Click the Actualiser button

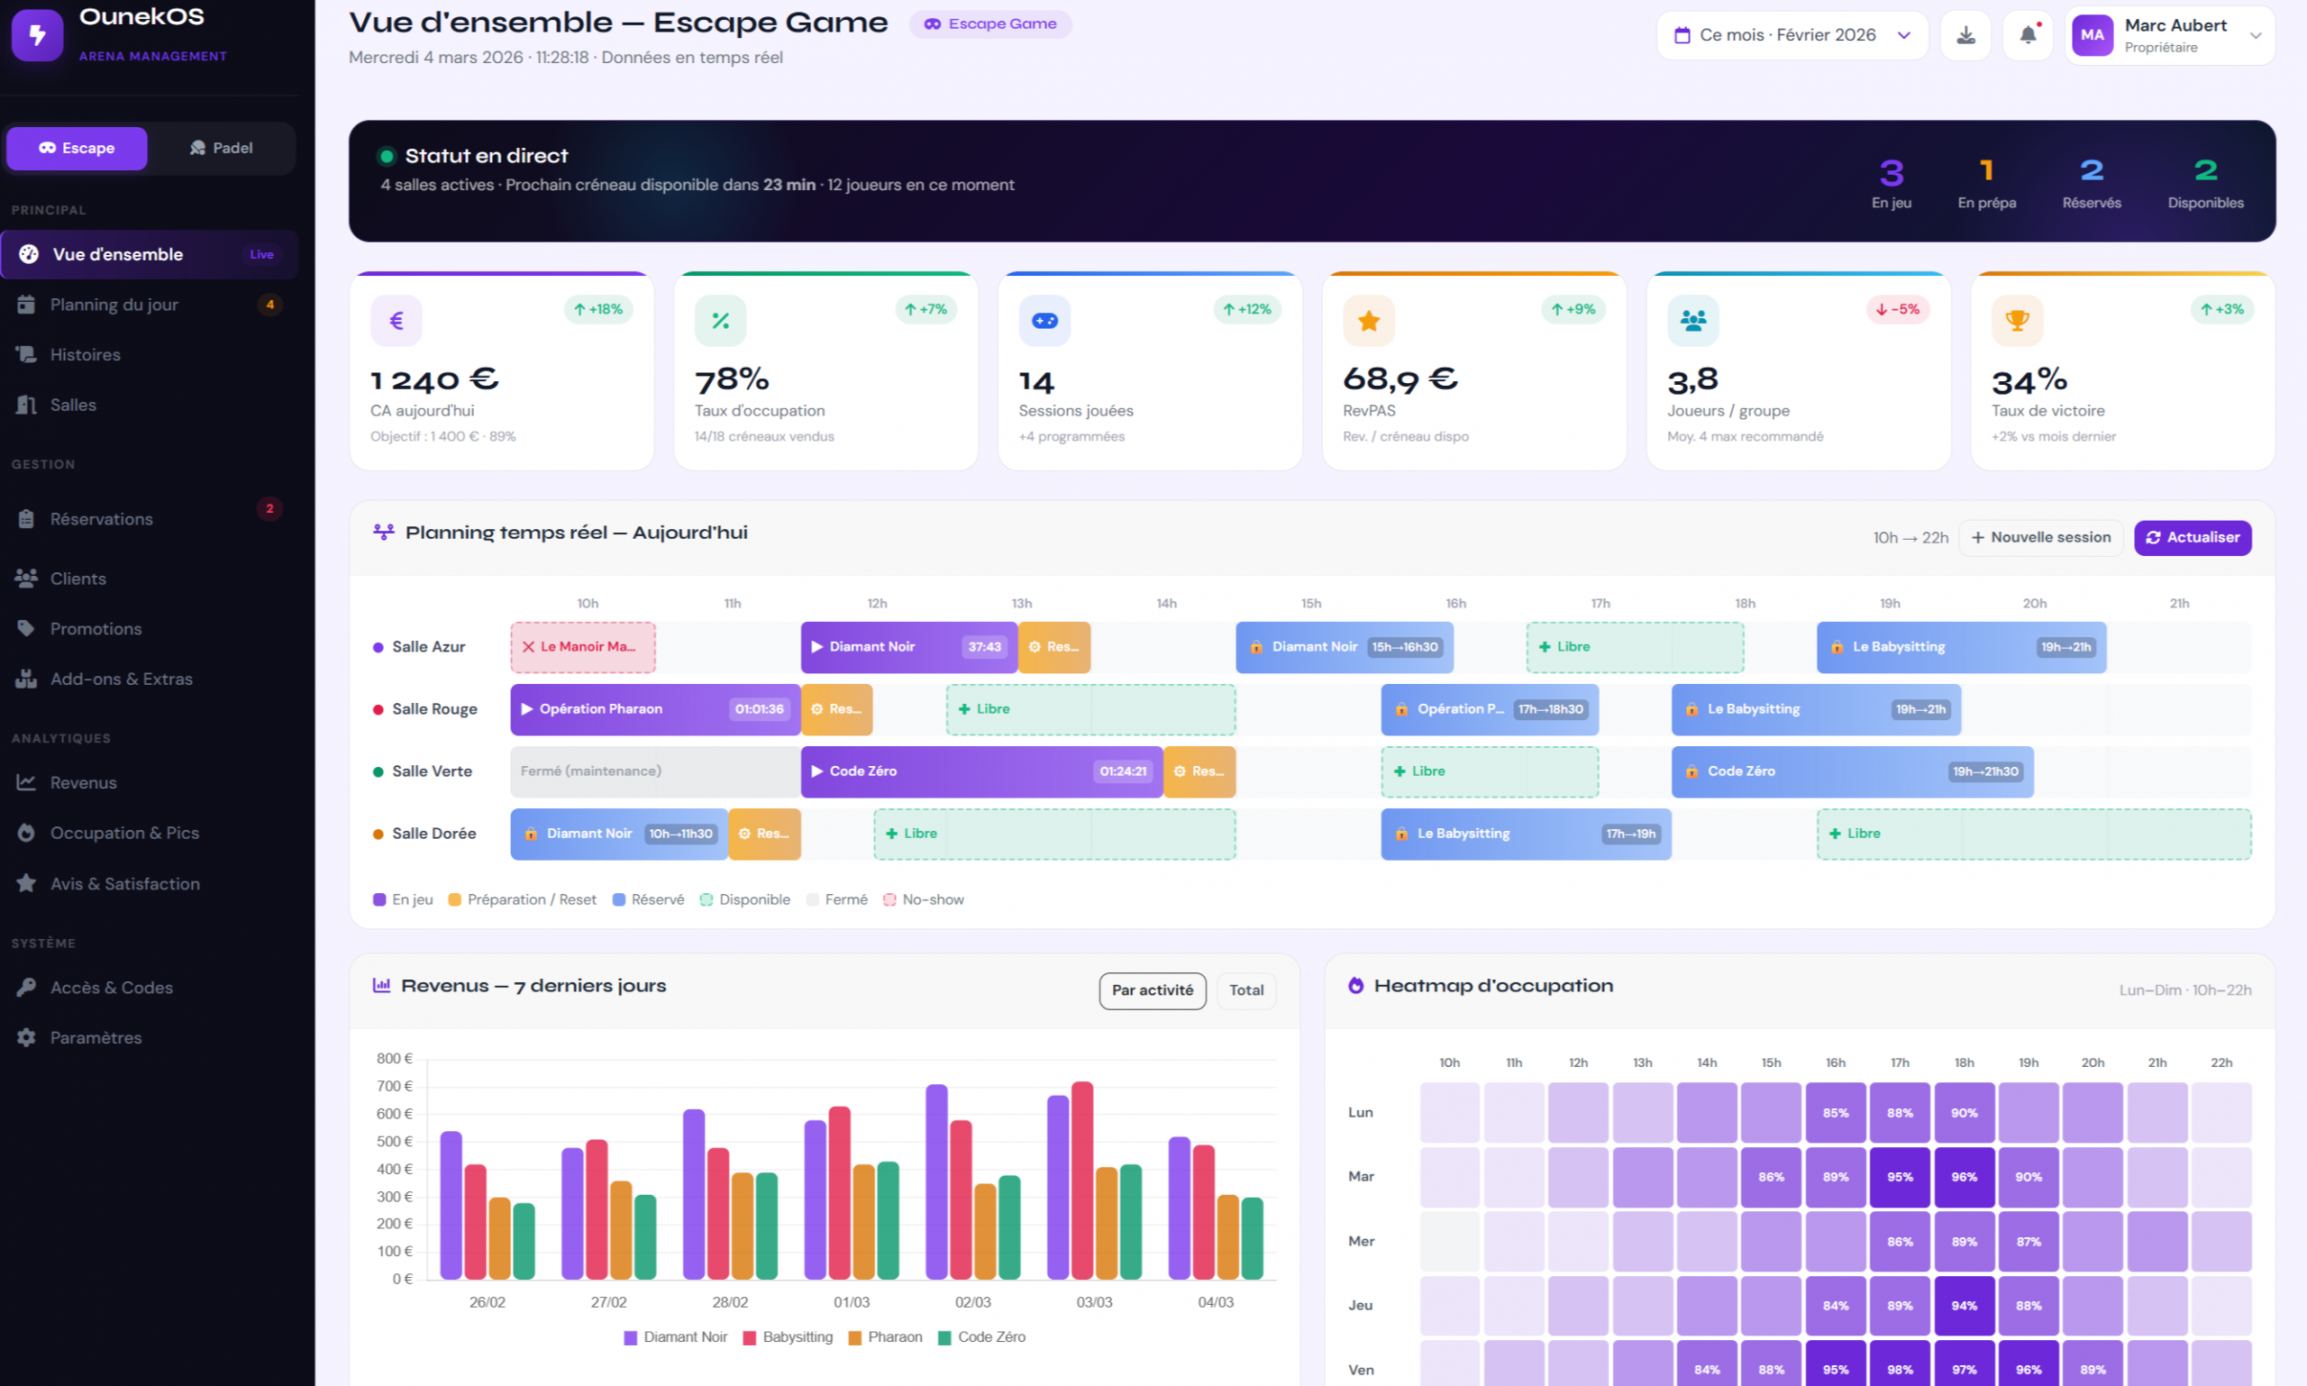point(2193,537)
